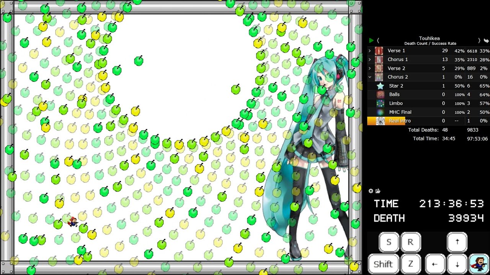The width and height of the screenshot is (490, 275).
Task: Select the Chorus 2 row label
Action: (x=398, y=77)
